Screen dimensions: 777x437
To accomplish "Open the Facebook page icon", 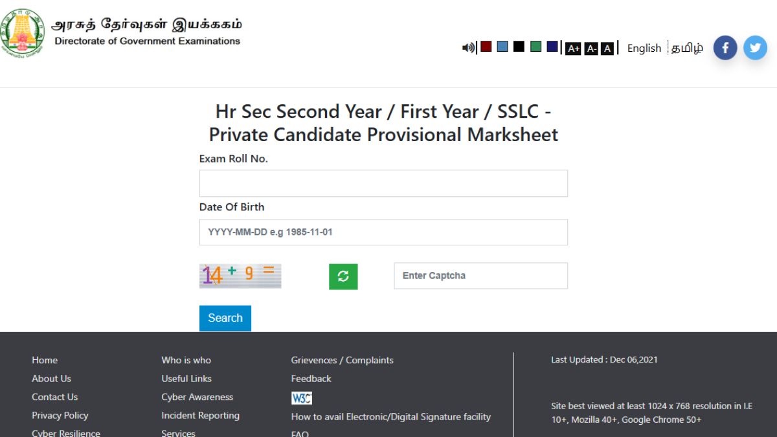I will click(725, 48).
